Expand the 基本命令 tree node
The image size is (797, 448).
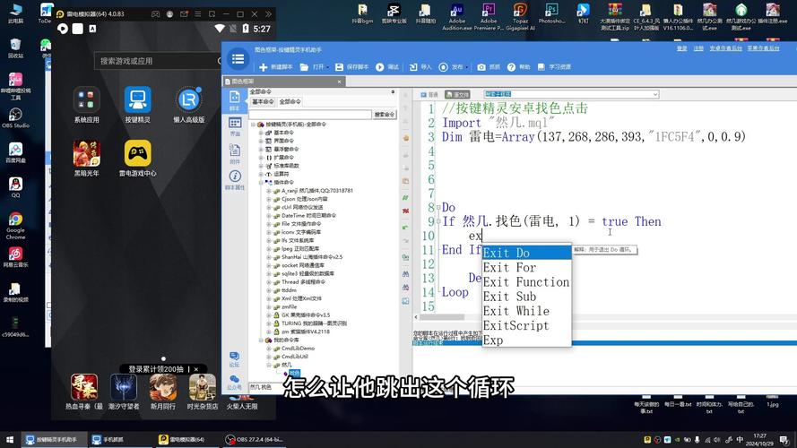coord(261,133)
